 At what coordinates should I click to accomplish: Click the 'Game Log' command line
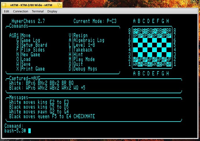(x=28, y=40)
